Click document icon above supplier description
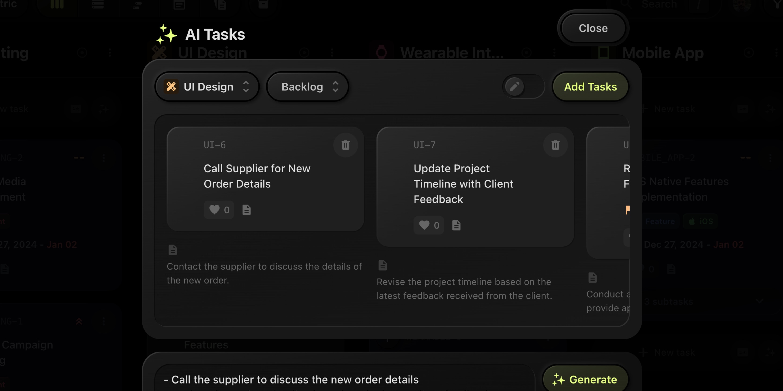The image size is (783, 391). [x=173, y=250]
